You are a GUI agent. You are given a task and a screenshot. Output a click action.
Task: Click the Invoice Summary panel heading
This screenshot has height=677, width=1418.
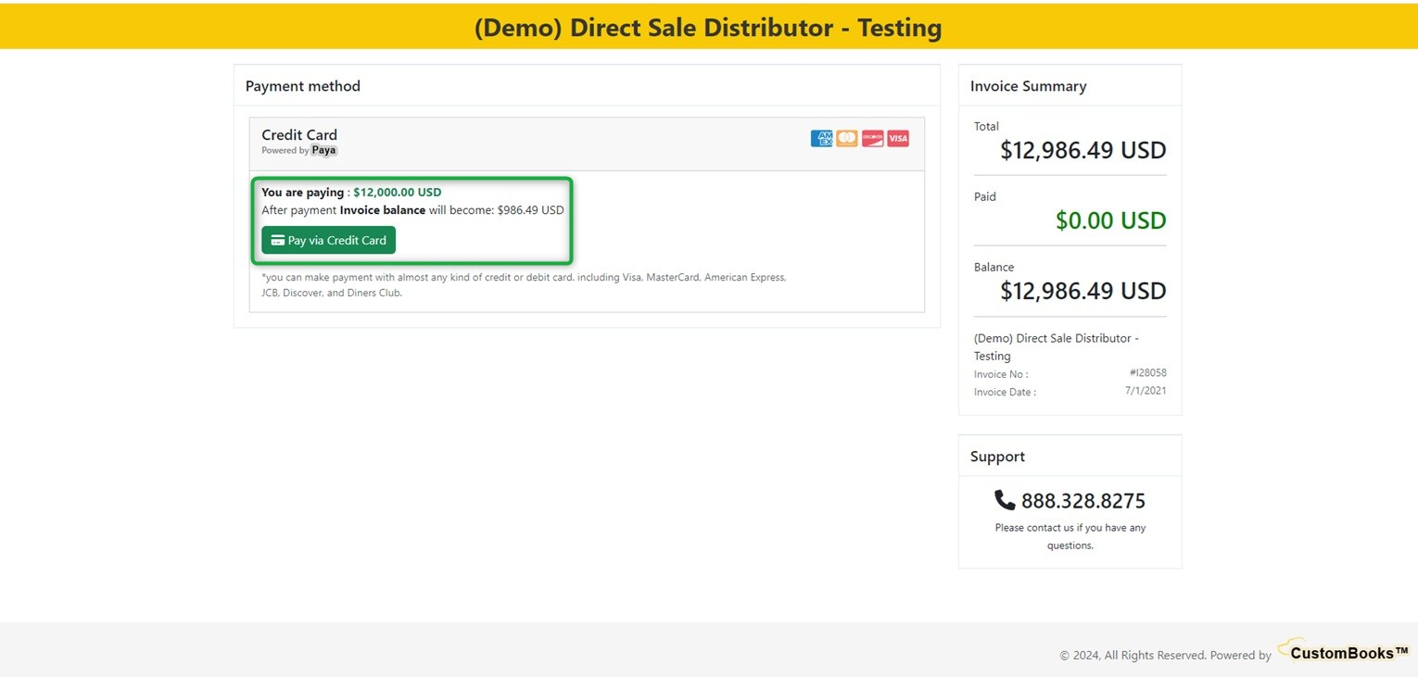tap(1028, 86)
